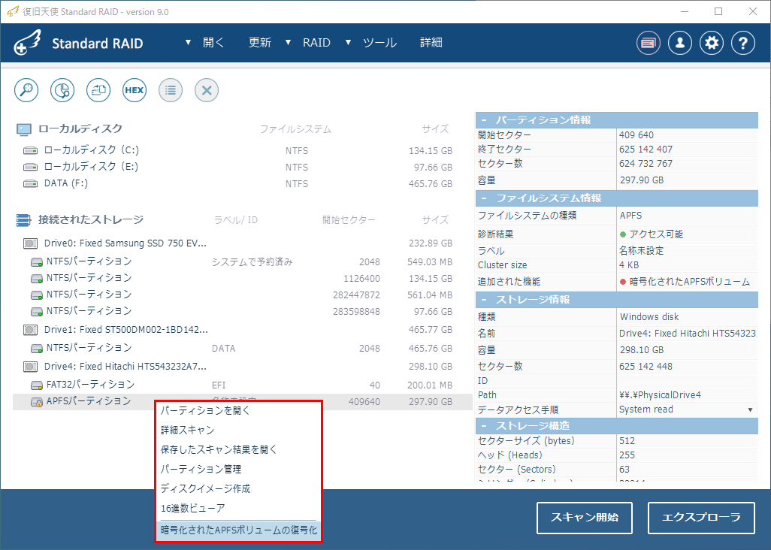Click the disk image creation toolbar icon
Image resolution: width=771 pixels, height=550 pixels.
[98, 90]
